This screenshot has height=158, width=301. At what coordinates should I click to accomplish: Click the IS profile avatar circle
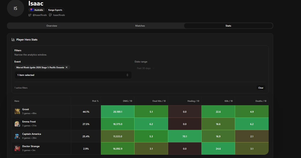tap(16, 8)
